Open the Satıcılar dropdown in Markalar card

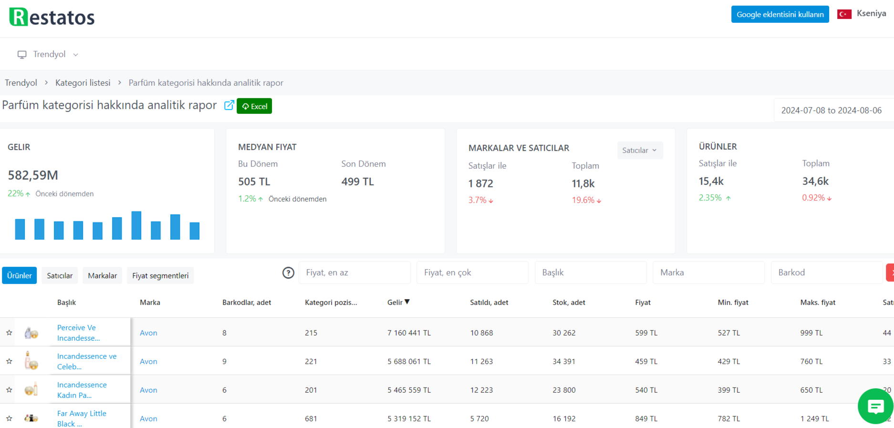point(640,150)
